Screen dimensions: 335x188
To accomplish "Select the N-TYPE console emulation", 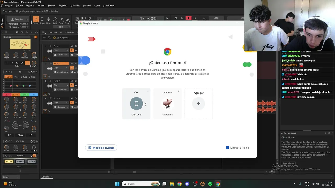I will (x=20, y=161).
